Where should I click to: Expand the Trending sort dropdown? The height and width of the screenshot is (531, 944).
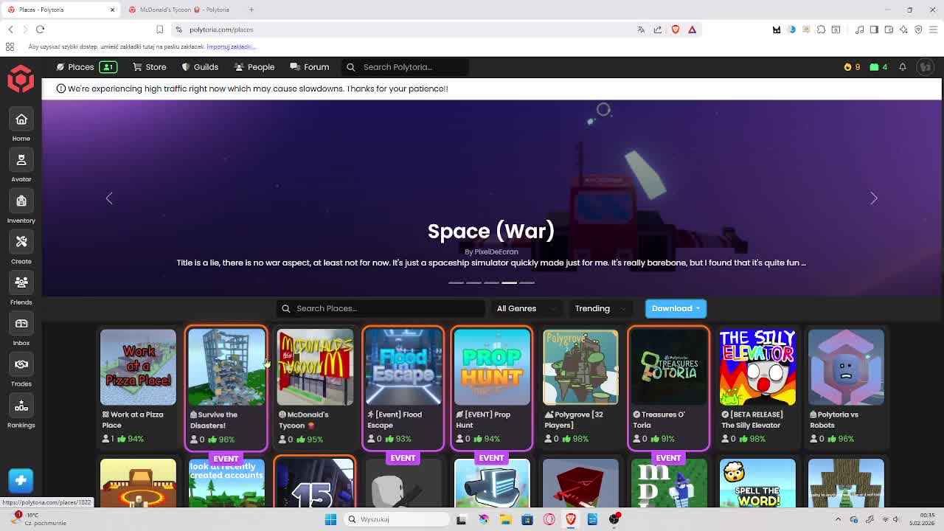(x=599, y=308)
